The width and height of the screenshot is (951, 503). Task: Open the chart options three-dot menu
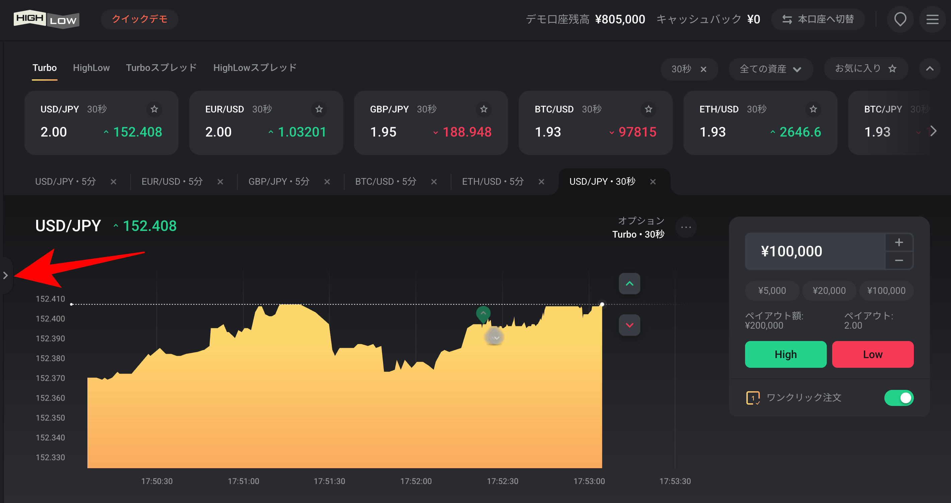click(x=686, y=227)
